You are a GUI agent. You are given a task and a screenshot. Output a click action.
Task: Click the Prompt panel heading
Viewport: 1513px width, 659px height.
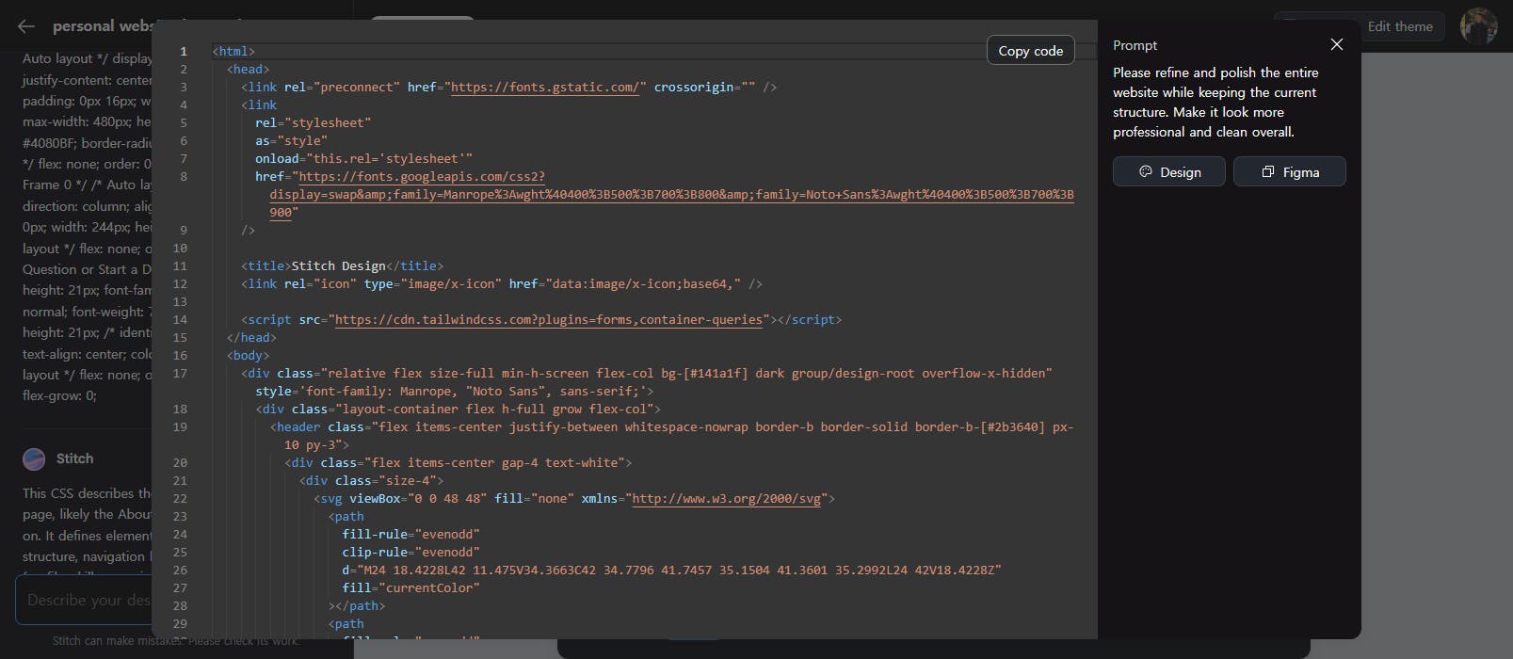pos(1135,45)
